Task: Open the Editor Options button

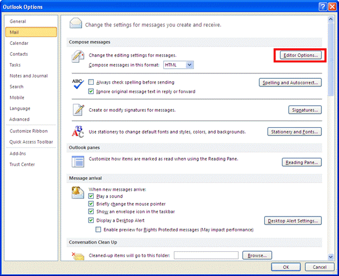Action: tap(301, 55)
